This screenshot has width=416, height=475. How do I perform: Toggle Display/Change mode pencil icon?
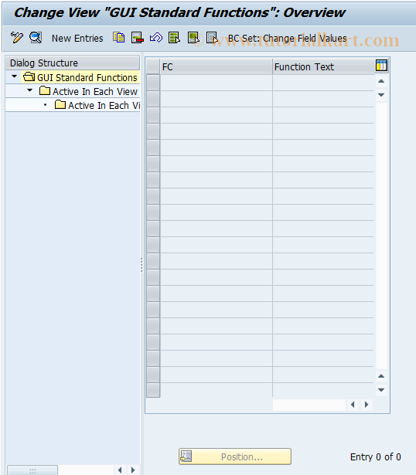coord(17,38)
